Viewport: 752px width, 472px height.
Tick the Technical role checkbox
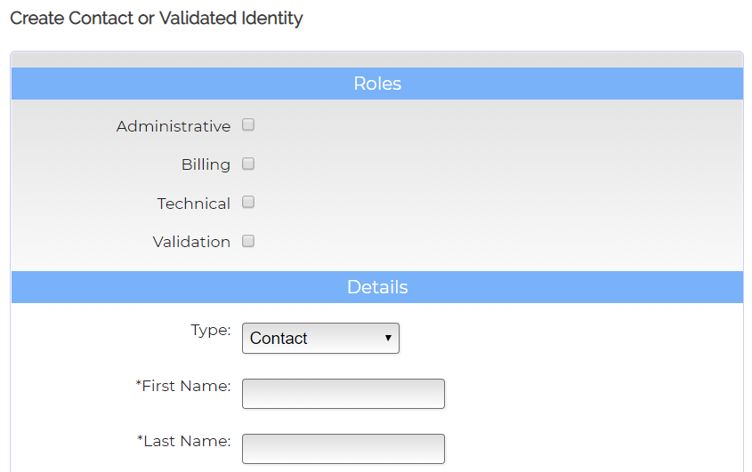point(248,202)
